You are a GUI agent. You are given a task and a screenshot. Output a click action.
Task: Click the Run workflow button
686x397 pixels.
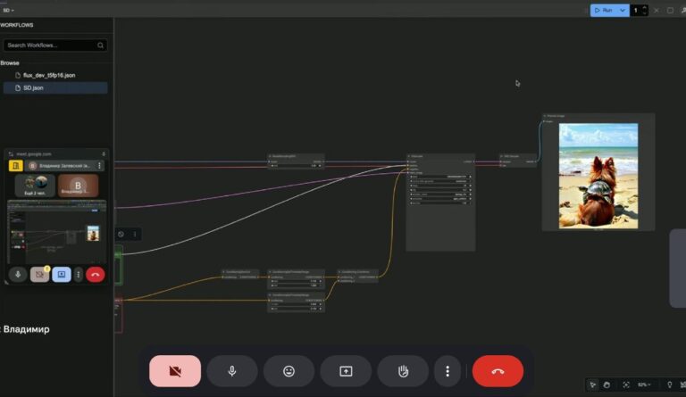click(602, 10)
